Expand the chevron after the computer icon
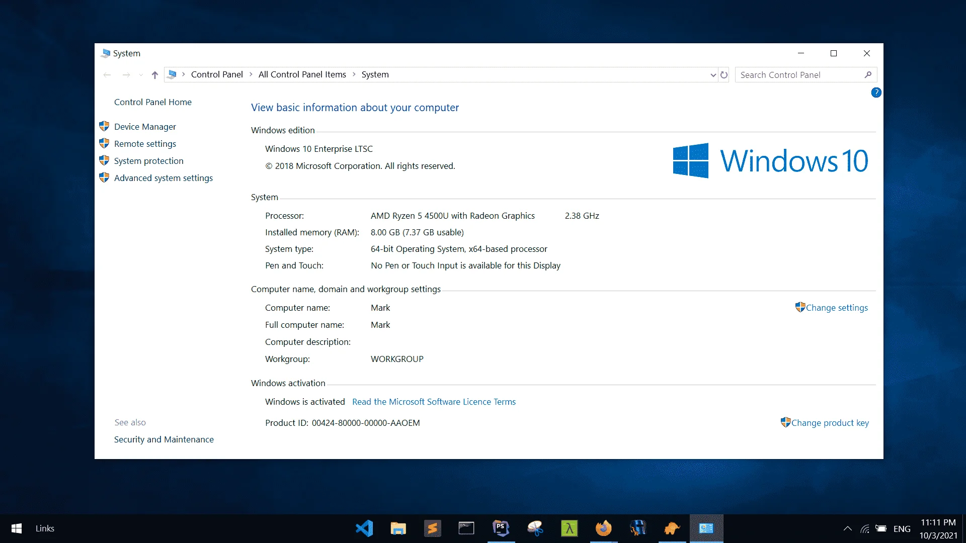Image resolution: width=966 pixels, height=543 pixels. coord(184,74)
